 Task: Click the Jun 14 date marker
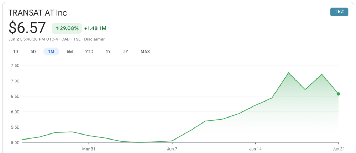pyautogui.click(x=255, y=148)
